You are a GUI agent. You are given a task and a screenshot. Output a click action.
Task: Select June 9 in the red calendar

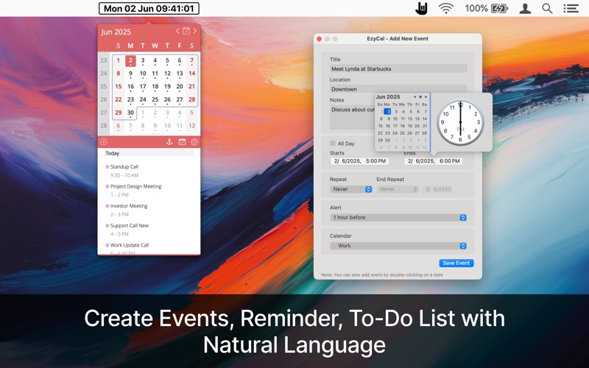click(x=130, y=74)
